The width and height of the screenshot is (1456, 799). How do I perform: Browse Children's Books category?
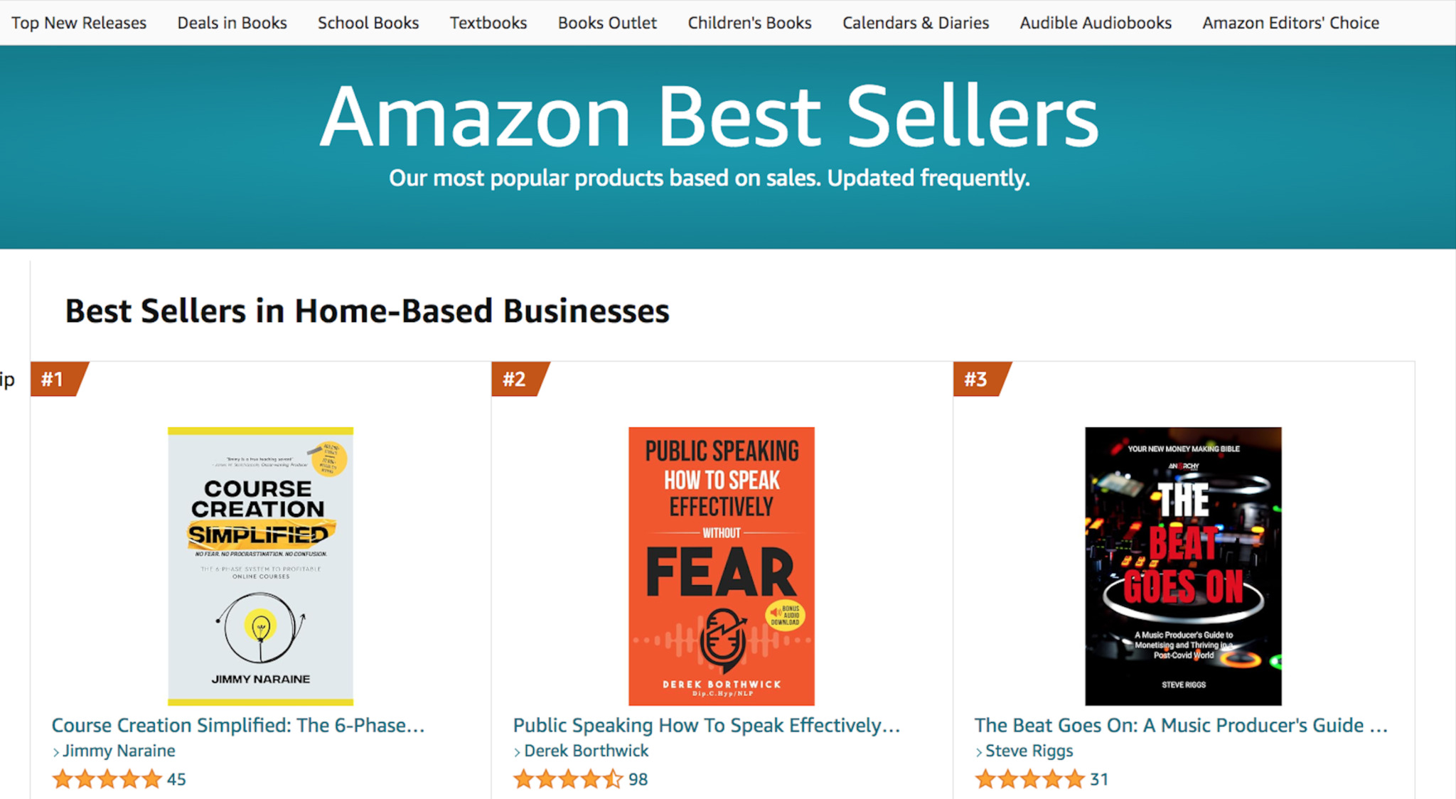(749, 23)
